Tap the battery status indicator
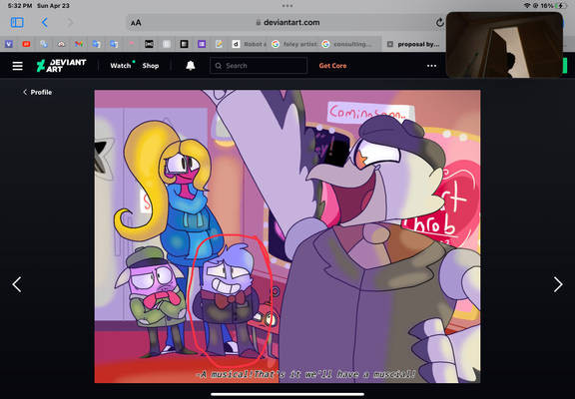The height and width of the screenshot is (399, 575). [561, 6]
